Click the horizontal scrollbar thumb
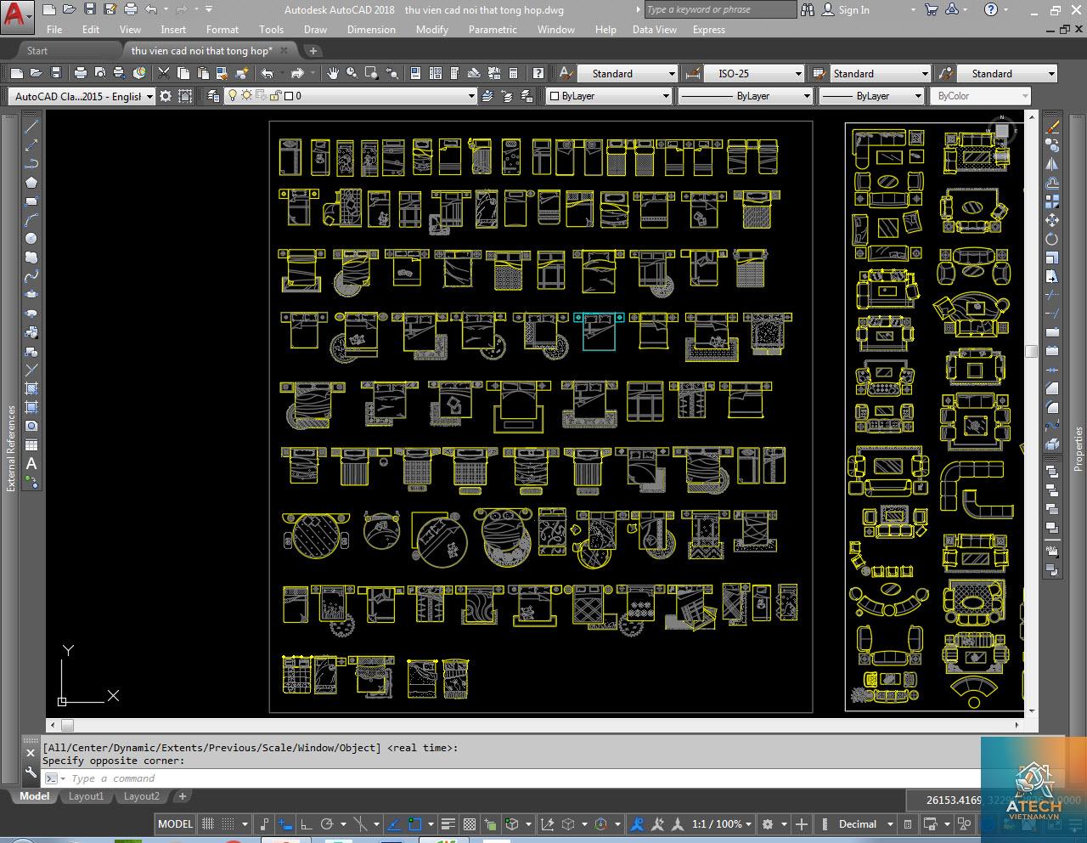This screenshot has height=843, width=1087. [67, 725]
